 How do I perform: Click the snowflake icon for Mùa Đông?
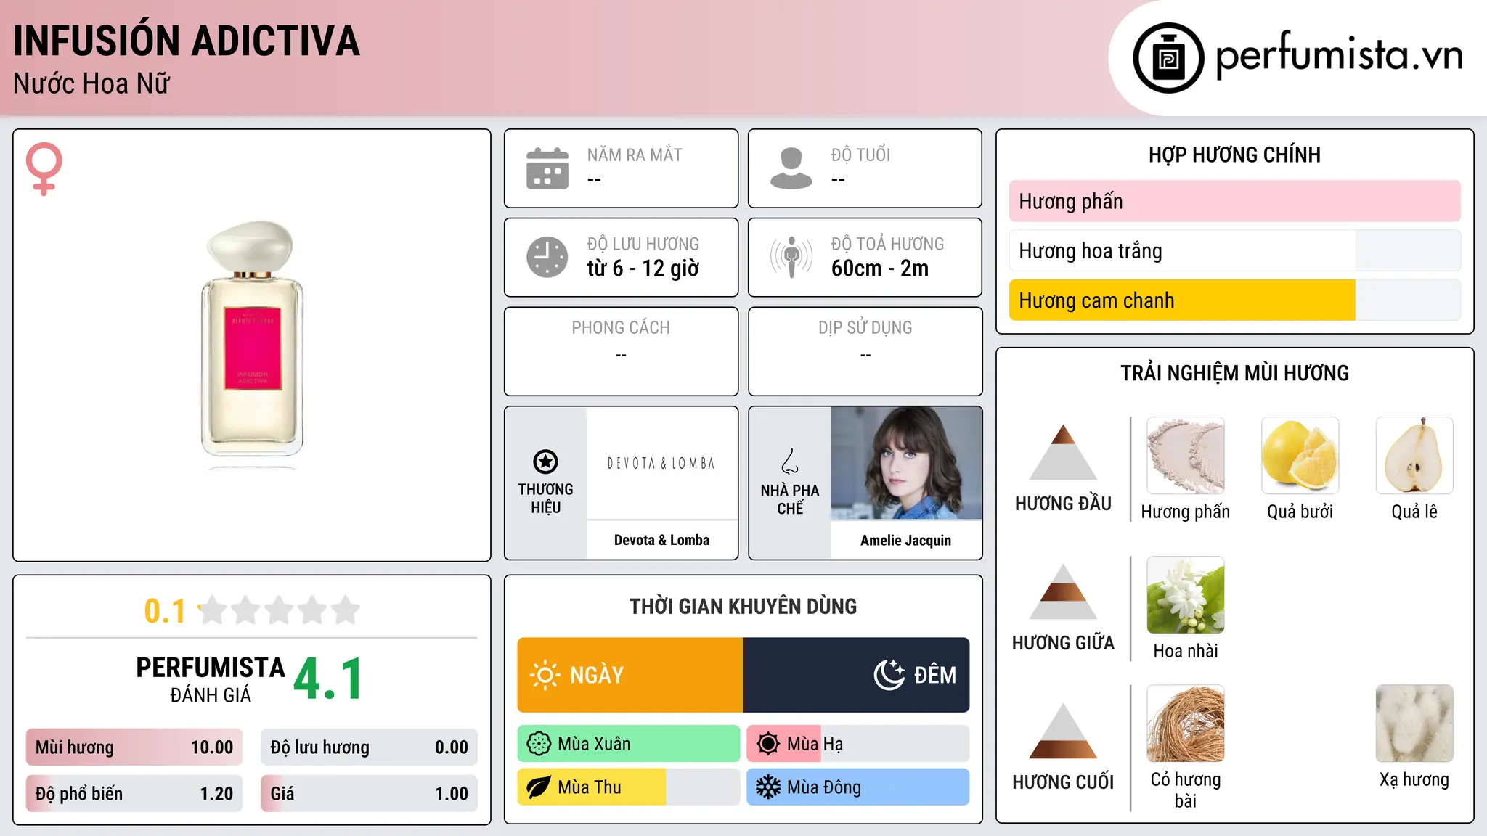[768, 787]
